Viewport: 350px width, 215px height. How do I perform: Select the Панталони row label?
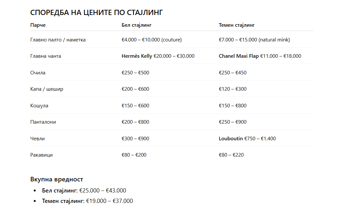coord(43,122)
